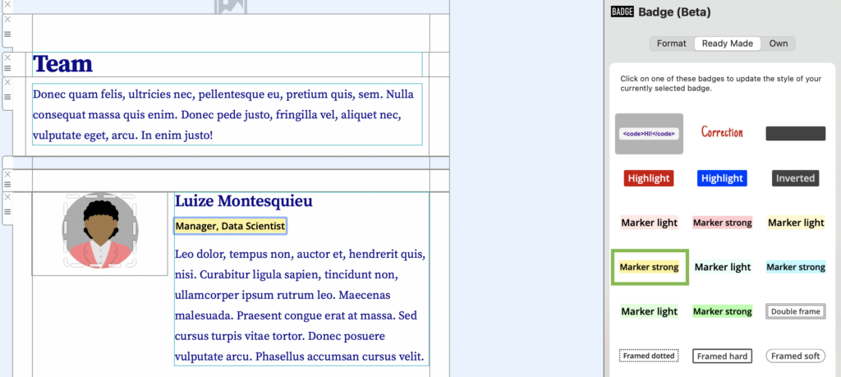
Task: Select the Framed hard badge
Action: (x=722, y=356)
